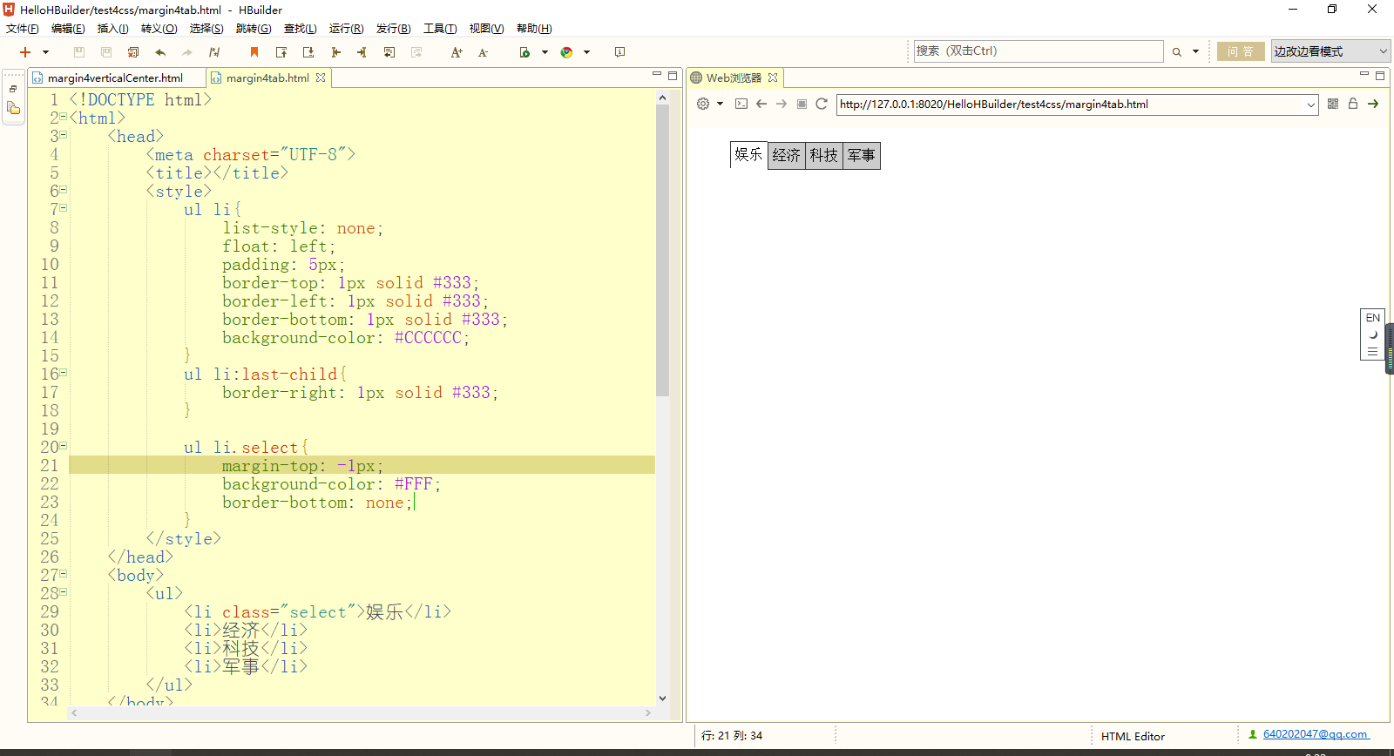The image size is (1394, 756).
Task: Click the red plus New file icon
Action: 25,52
